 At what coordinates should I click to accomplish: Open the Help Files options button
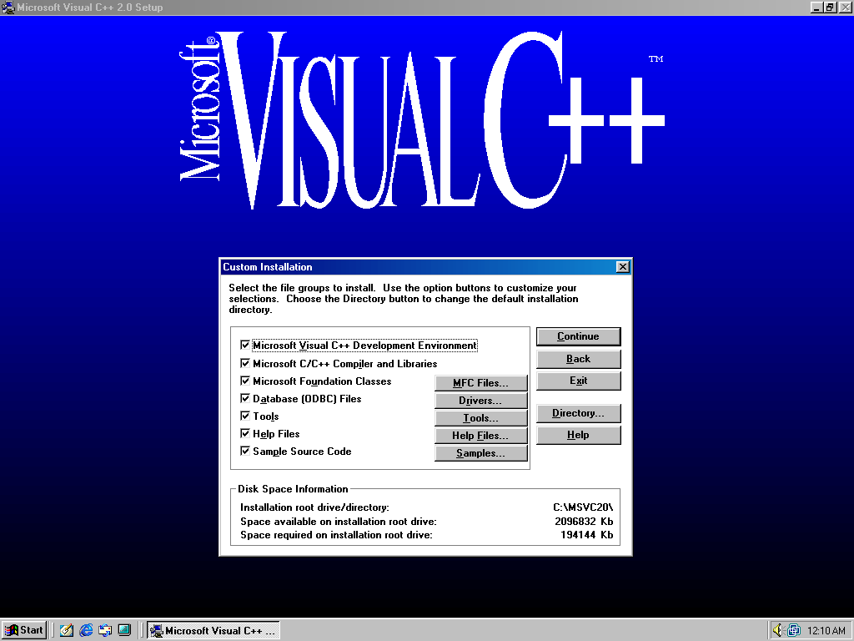(481, 436)
